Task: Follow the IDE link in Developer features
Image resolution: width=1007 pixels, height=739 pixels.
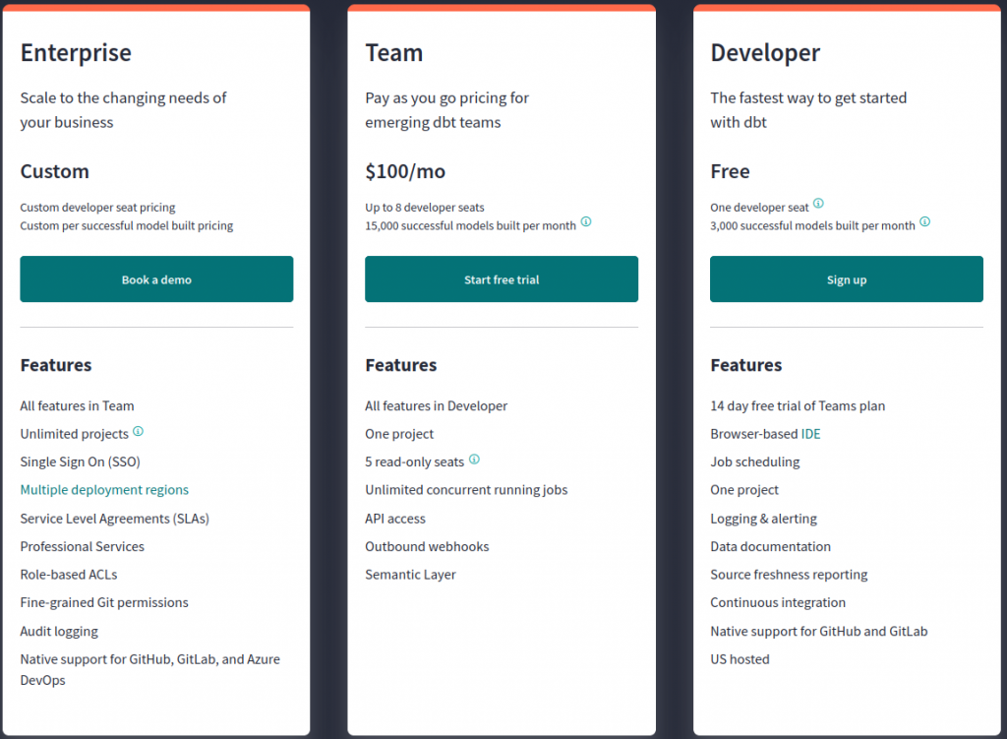Action: (810, 434)
